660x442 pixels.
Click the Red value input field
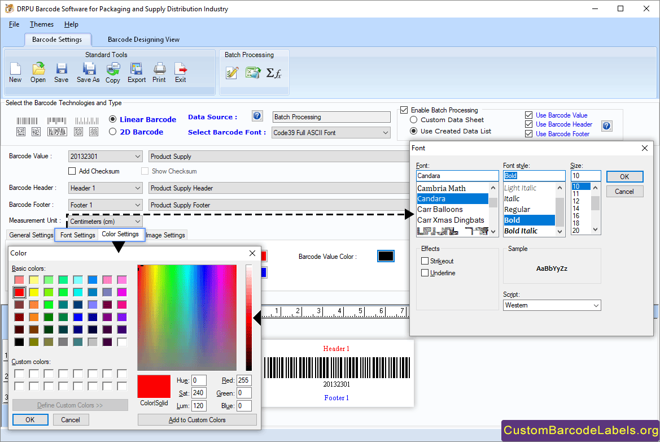click(244, 380)
